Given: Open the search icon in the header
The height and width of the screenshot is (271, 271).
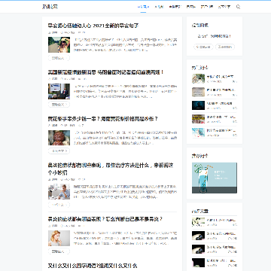Looking at the screenshot, I should pyautogui.click(x=238, y=7).
